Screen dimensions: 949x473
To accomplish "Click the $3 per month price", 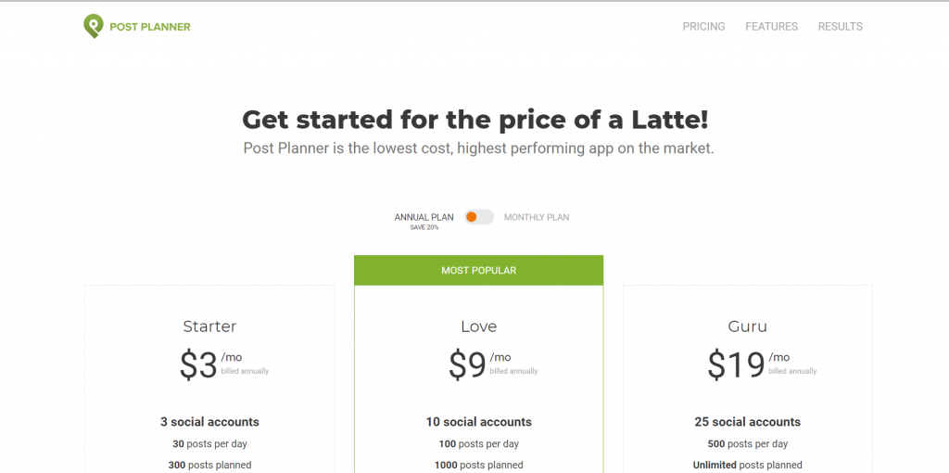I will [x=199, y=364].
